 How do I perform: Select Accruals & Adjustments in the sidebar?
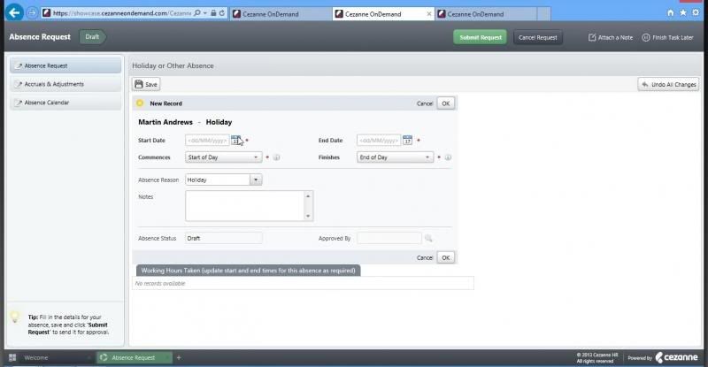(65, 84)
